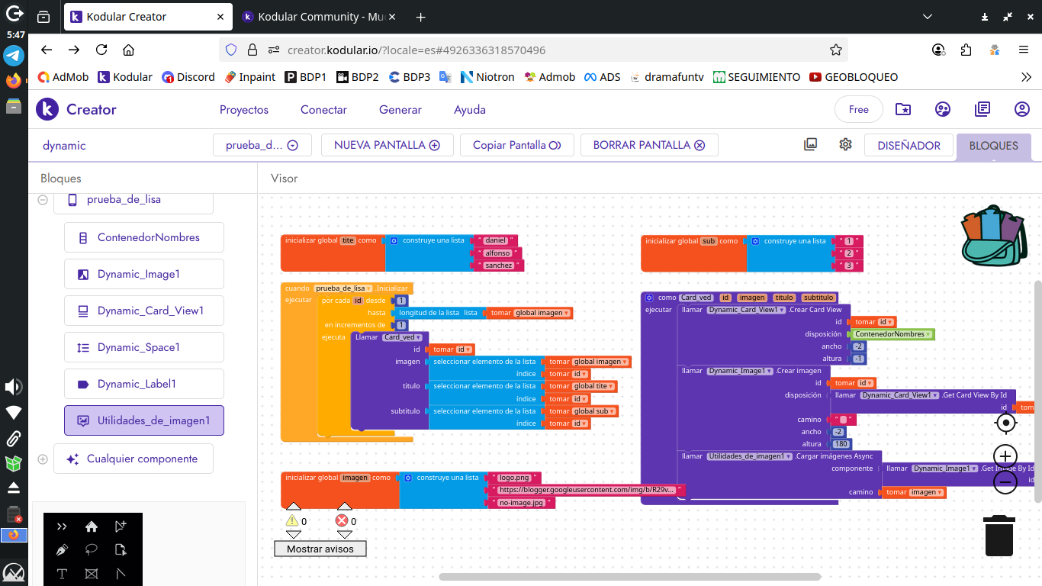
Task: Collapse the prueba_de_lisa tree node
Action: point(43,199)
